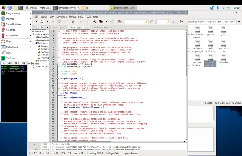Select hardware-mapping.h file in file manager
The image size is (242, 156).
[x=197, y=46]
